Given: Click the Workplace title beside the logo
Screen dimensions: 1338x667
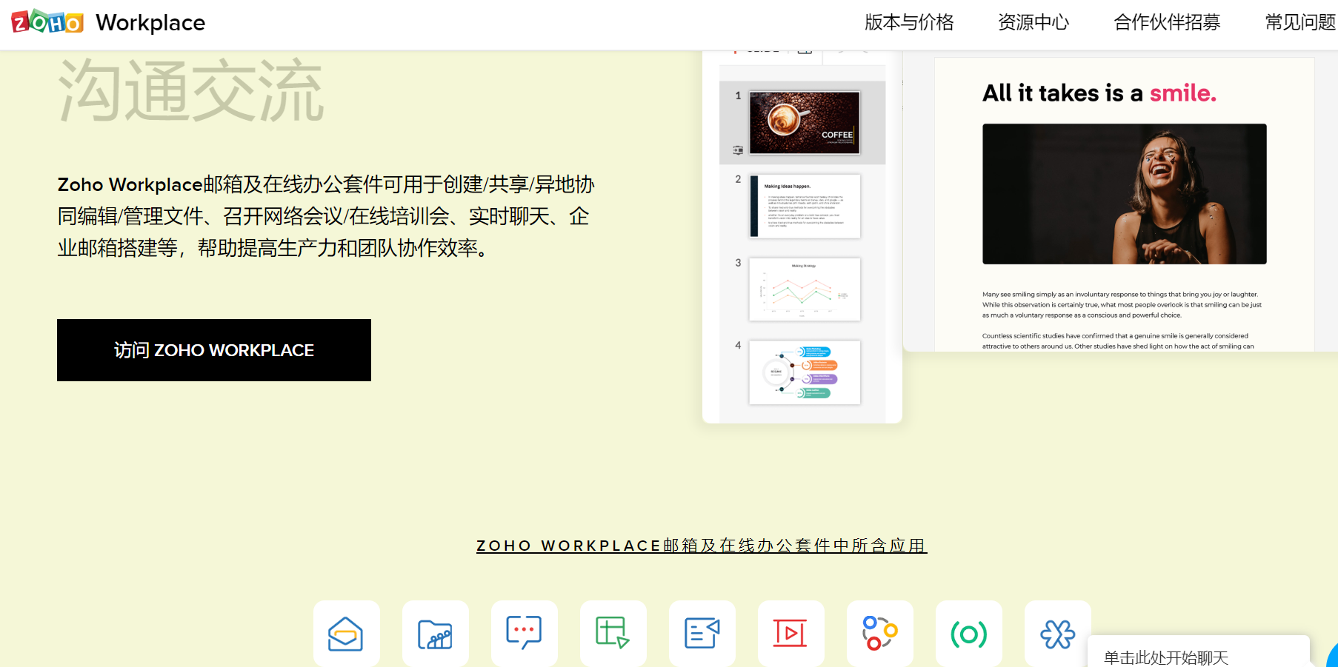Looking at the screenshot, I should pos(150,23).
